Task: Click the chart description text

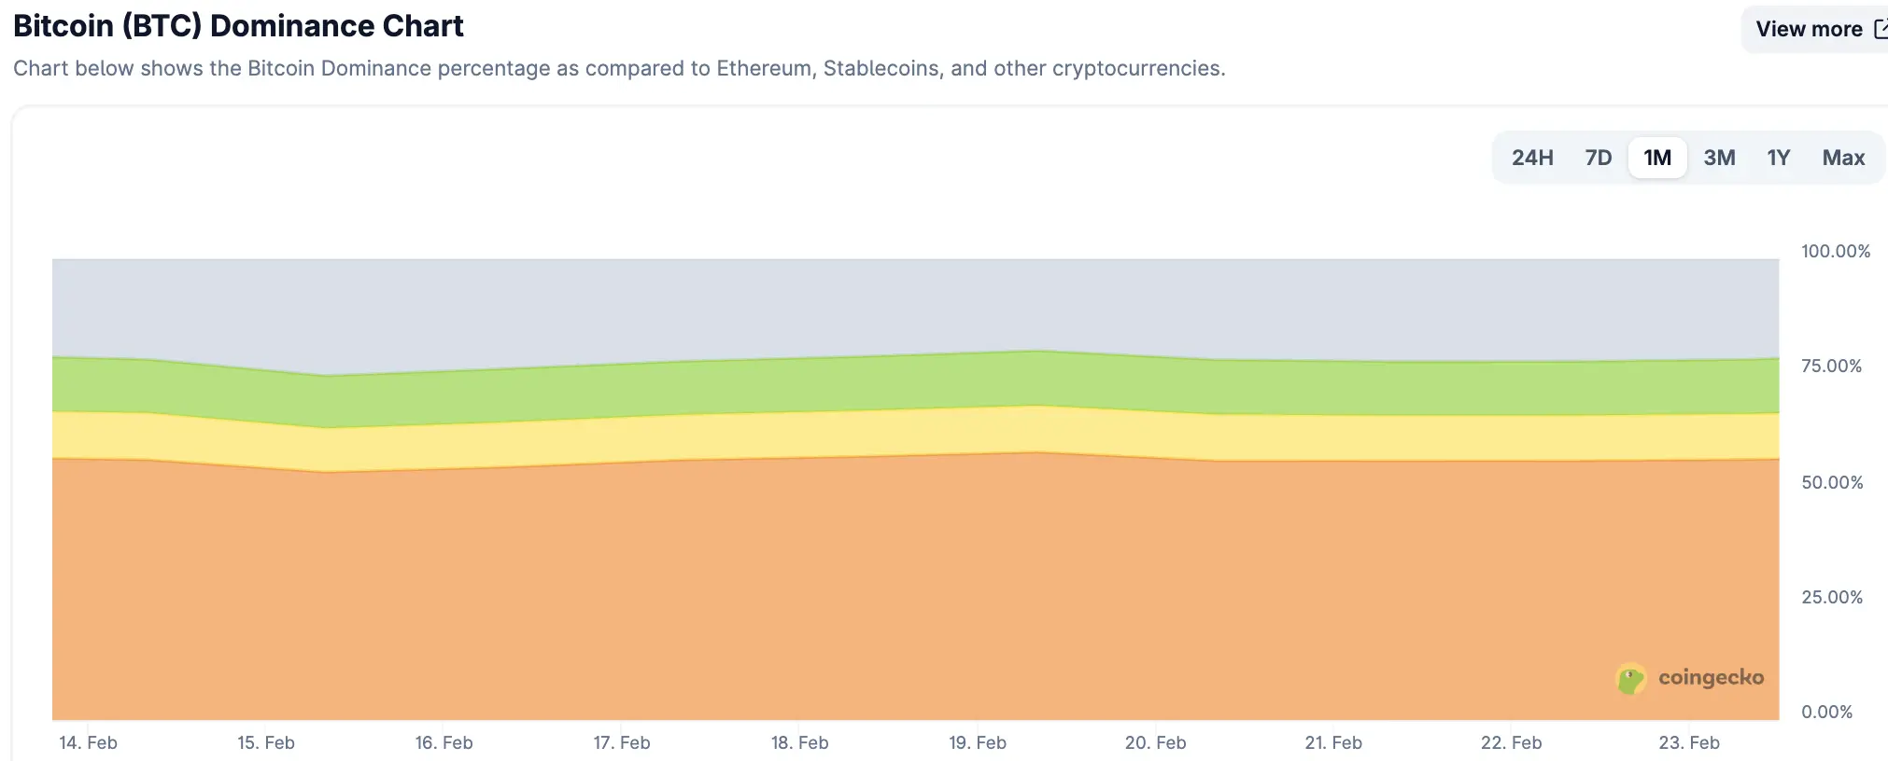Action: (619, 68)
